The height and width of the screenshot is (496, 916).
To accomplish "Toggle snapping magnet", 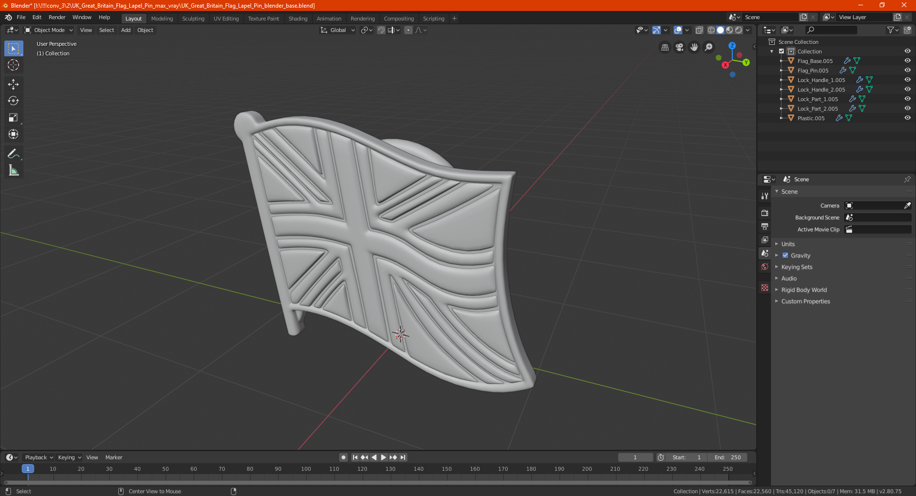I will [381, 30].
